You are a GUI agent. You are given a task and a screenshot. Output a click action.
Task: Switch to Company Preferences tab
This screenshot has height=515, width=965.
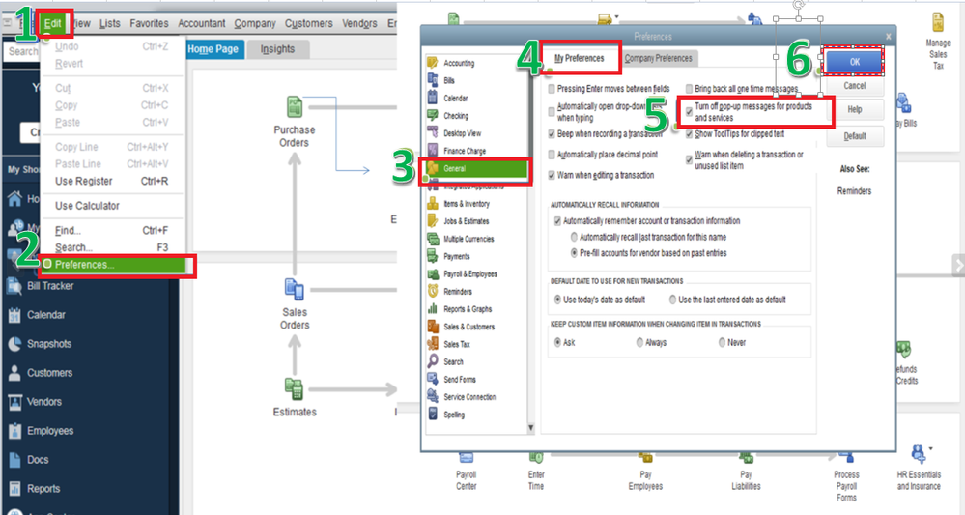(x=658, y=58)
